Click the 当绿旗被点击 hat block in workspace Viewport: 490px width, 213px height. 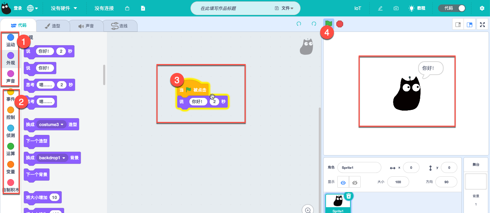193,89
